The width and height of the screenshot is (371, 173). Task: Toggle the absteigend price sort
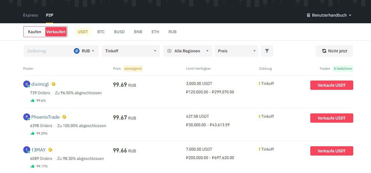tap(133, 69)
